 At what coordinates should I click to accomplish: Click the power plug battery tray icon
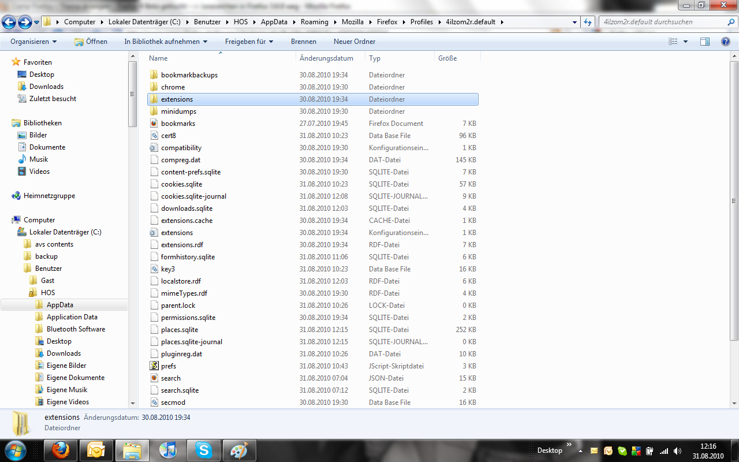[x=650, y=451]
